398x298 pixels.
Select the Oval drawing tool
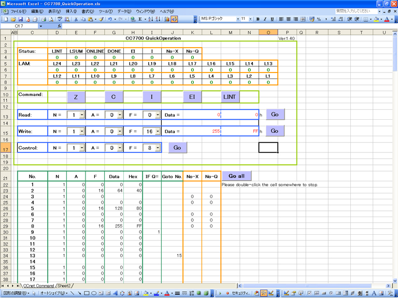pos(94,293)
